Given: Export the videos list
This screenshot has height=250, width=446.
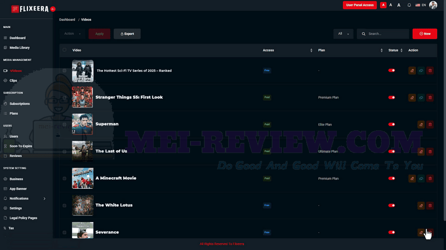Looking at the screenshot, I should click(x=127, y=33).
